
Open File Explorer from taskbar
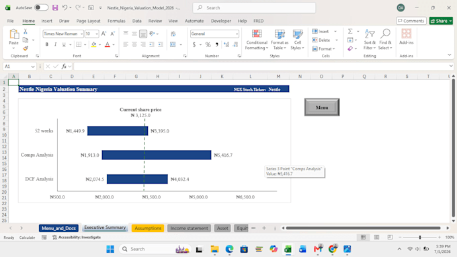[214, 249]
